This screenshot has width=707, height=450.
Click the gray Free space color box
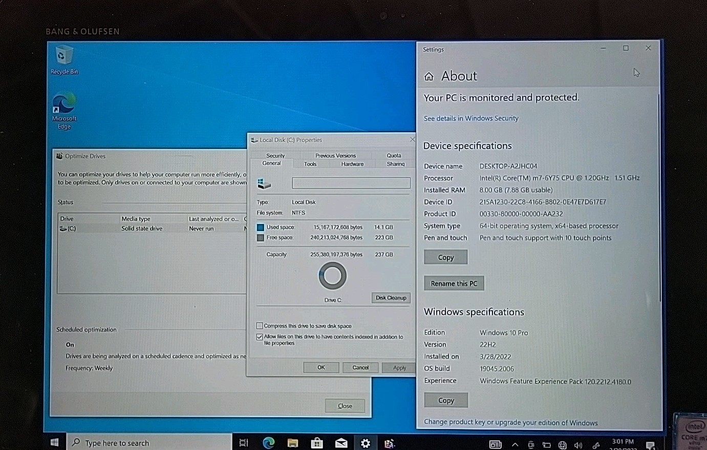260,238
